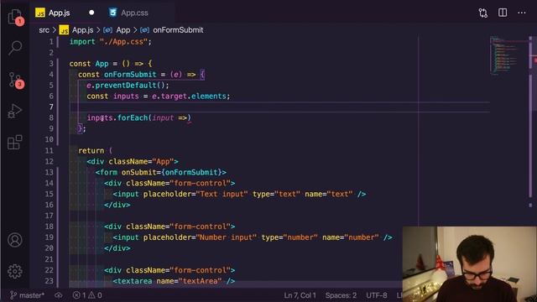
Task: Open the Run and Debug view
Action: point(15,111)
